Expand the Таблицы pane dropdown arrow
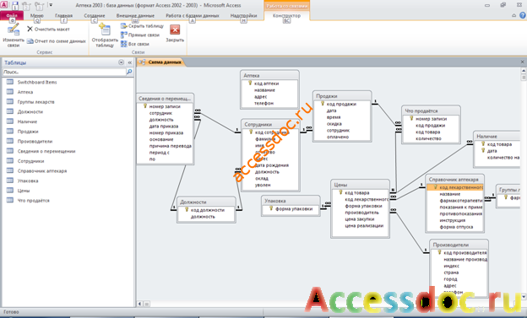 click(x=122, y=62)
